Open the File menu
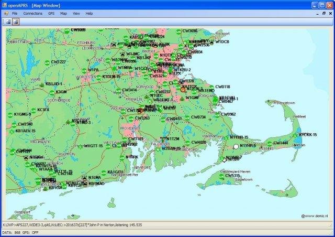335x237 pixels. [15, 13]
